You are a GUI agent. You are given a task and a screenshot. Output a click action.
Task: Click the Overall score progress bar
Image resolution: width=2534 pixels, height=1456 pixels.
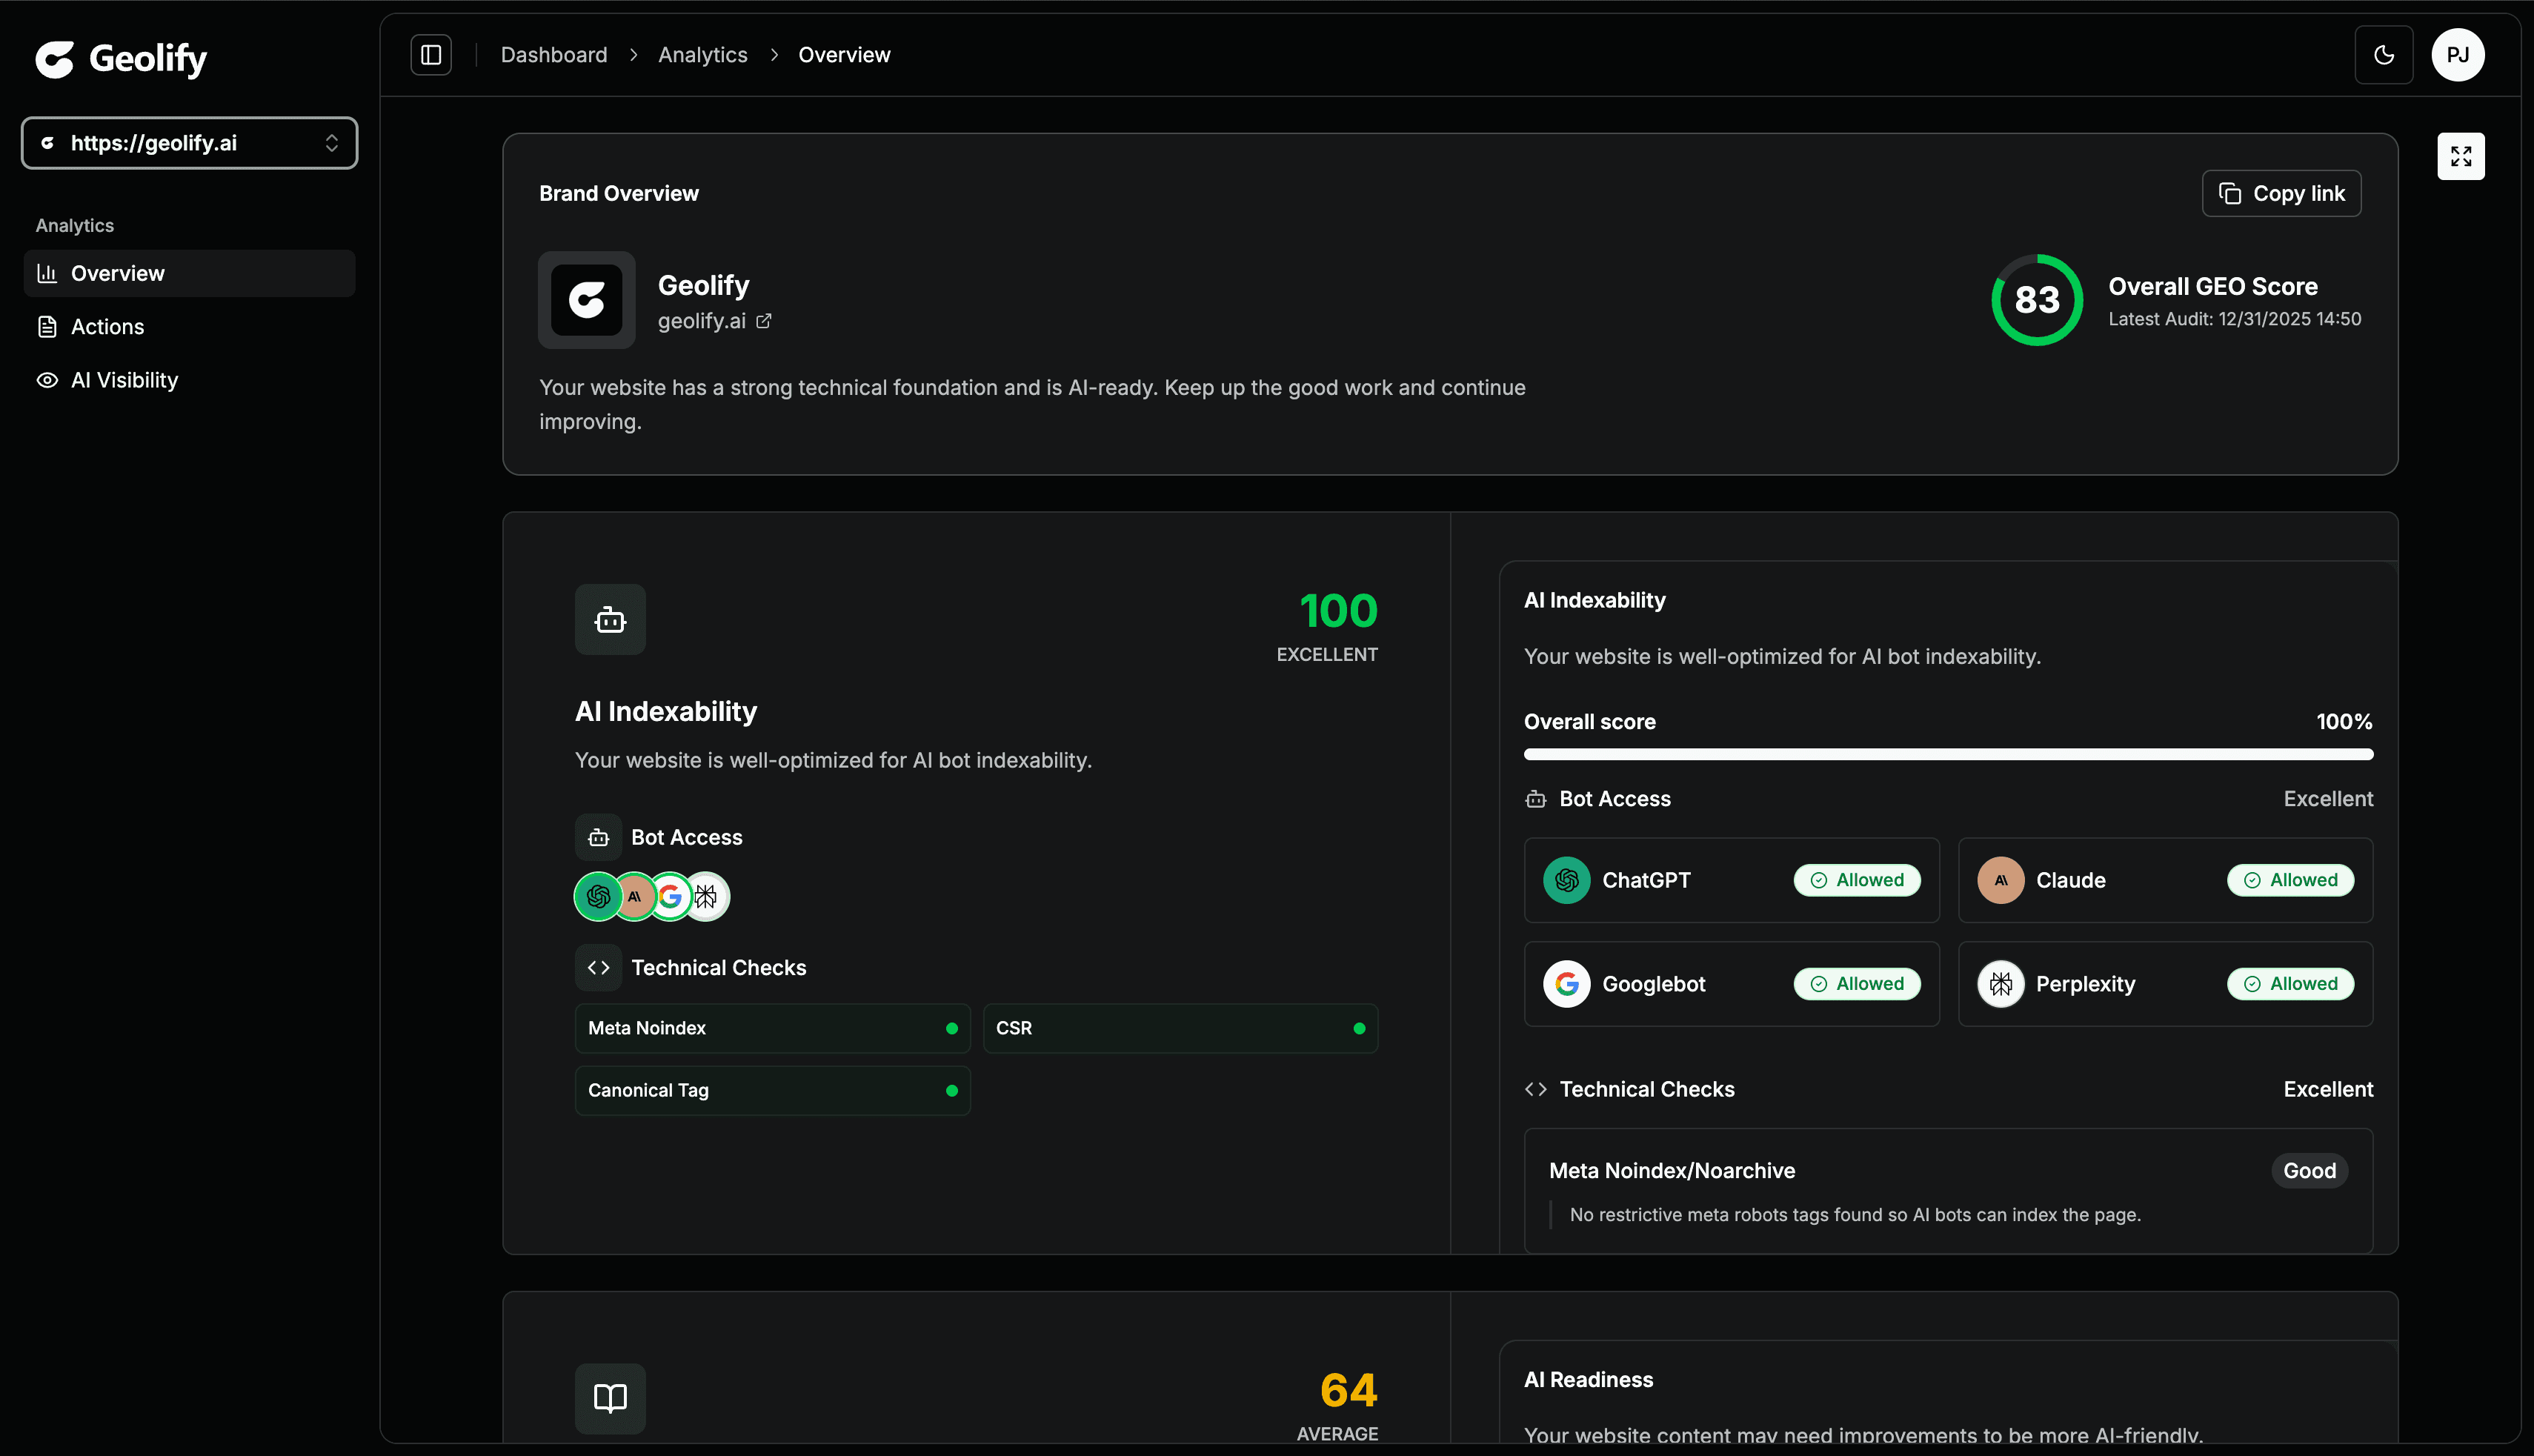1948,754
